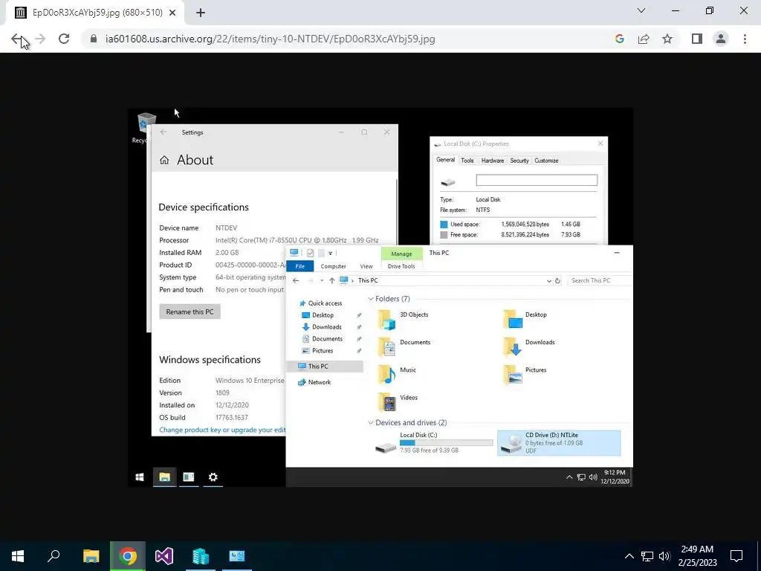Select Network in the navigation pane
The width and height of the screenshot is (761, 571).
tap(314, 382)
